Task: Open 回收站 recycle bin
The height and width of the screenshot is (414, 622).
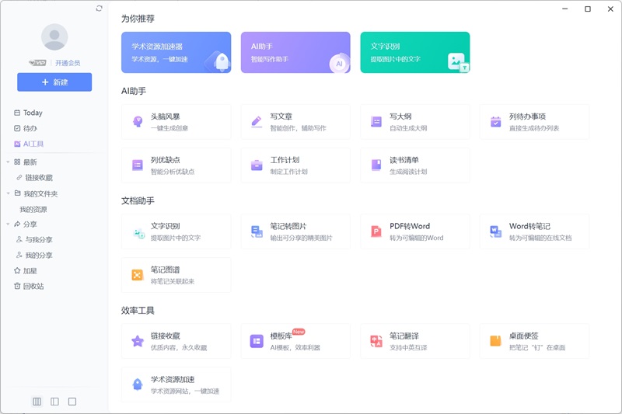Action: (x=29, y=286)
